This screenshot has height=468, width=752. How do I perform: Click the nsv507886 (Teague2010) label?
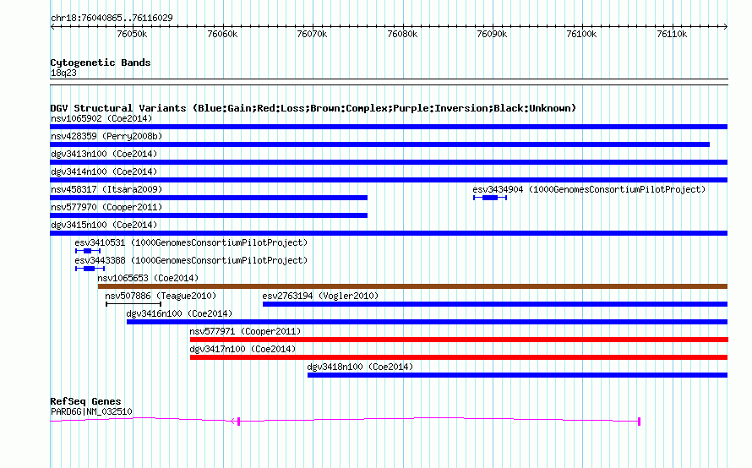click(x=161, y=296)
